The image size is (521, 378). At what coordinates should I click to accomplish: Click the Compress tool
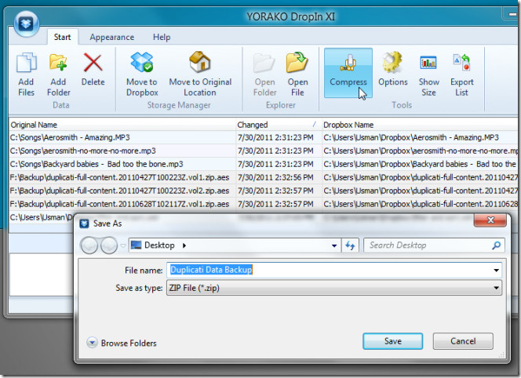coord(348,73)
